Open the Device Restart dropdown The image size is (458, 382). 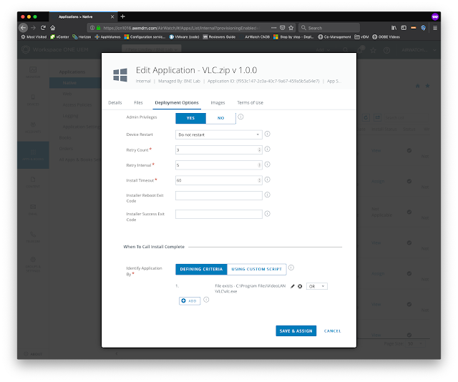[219, 134]
